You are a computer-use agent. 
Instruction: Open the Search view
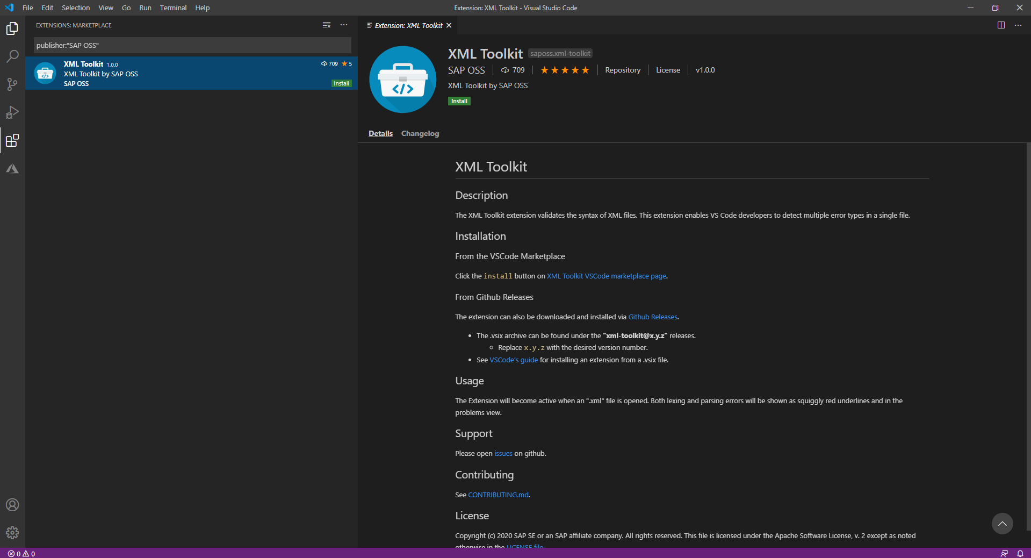12,56
